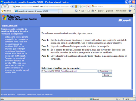Open recent pages dropdown next to Forward
The image size is (136, 101).
11,7
